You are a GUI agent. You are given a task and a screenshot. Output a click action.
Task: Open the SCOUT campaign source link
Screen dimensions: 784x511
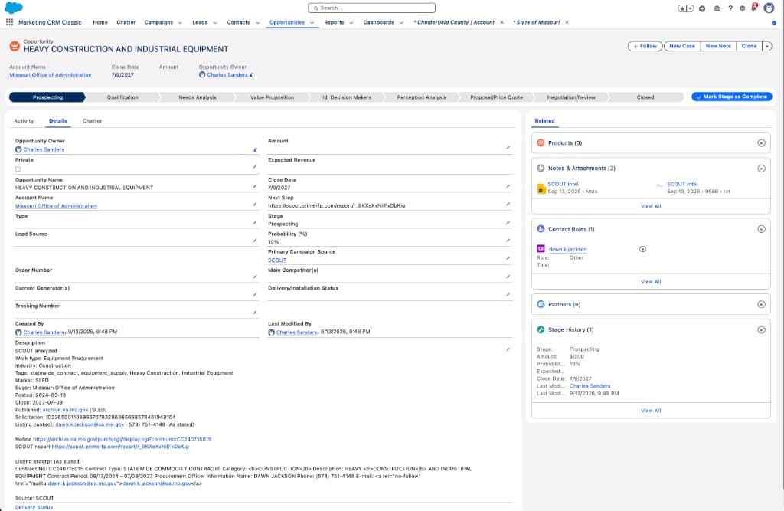[277, 260]
